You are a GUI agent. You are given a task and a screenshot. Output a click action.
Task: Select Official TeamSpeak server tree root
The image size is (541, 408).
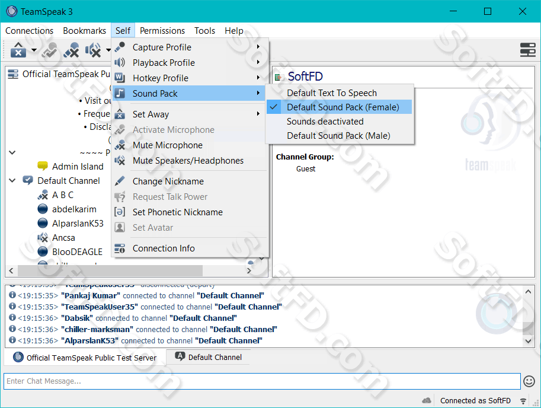(x=59, y=74)
